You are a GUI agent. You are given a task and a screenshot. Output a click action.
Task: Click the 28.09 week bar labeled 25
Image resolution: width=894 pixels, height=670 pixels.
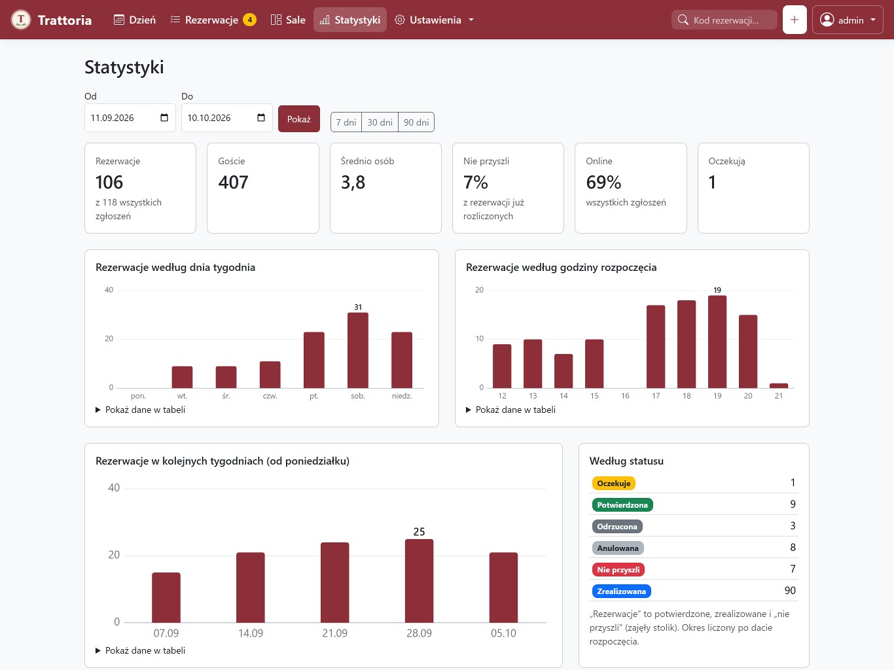420,580
